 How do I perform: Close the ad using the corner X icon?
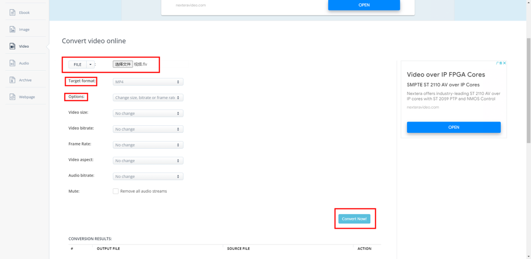pos(504,63)
